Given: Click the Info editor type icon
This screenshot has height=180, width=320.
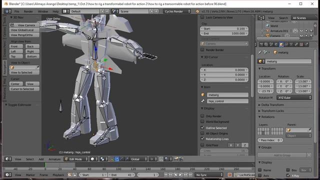Looking at the screenshot, I should (x=7, y=11).
